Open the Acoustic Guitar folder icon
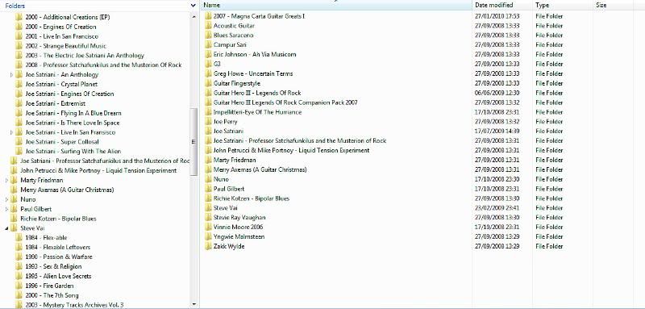The height and width of the screenshot is (309, 645). (x=208, y=26)
